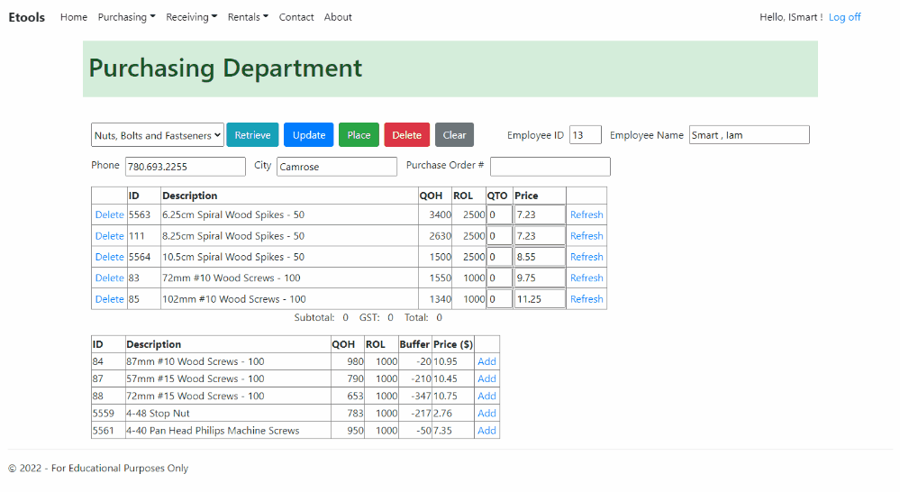Open the Contact page

click(x=296, y=17)
